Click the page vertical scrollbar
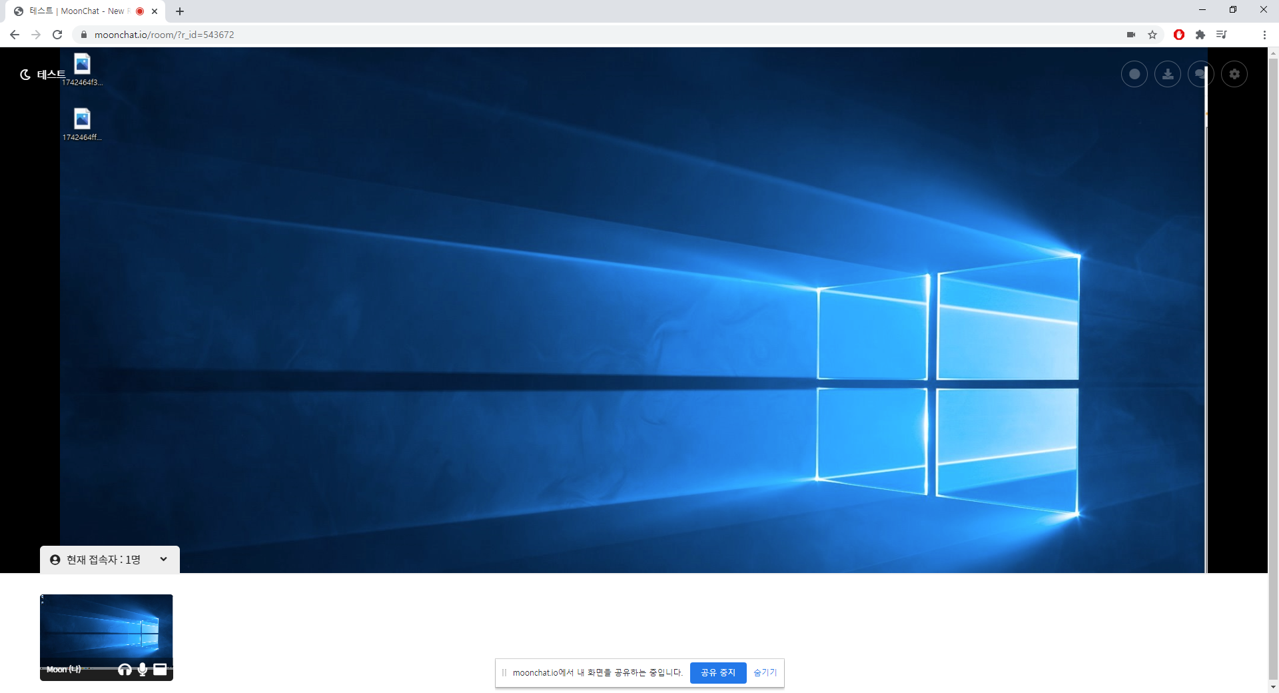 1273,368
